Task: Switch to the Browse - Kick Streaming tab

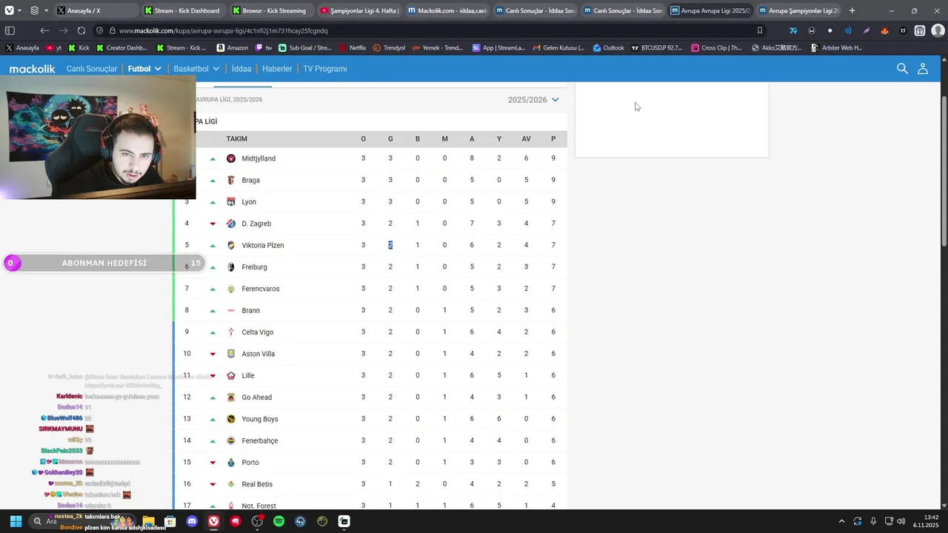Action: click(270, 10)
